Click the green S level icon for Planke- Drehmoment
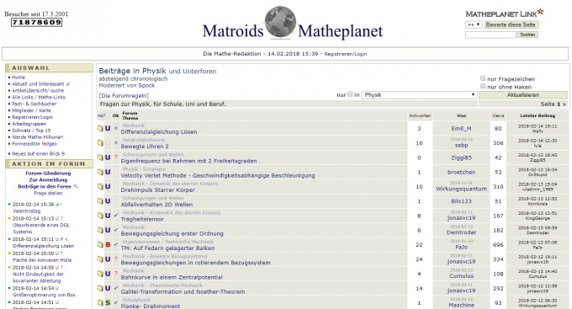 [x=108, y=302]
